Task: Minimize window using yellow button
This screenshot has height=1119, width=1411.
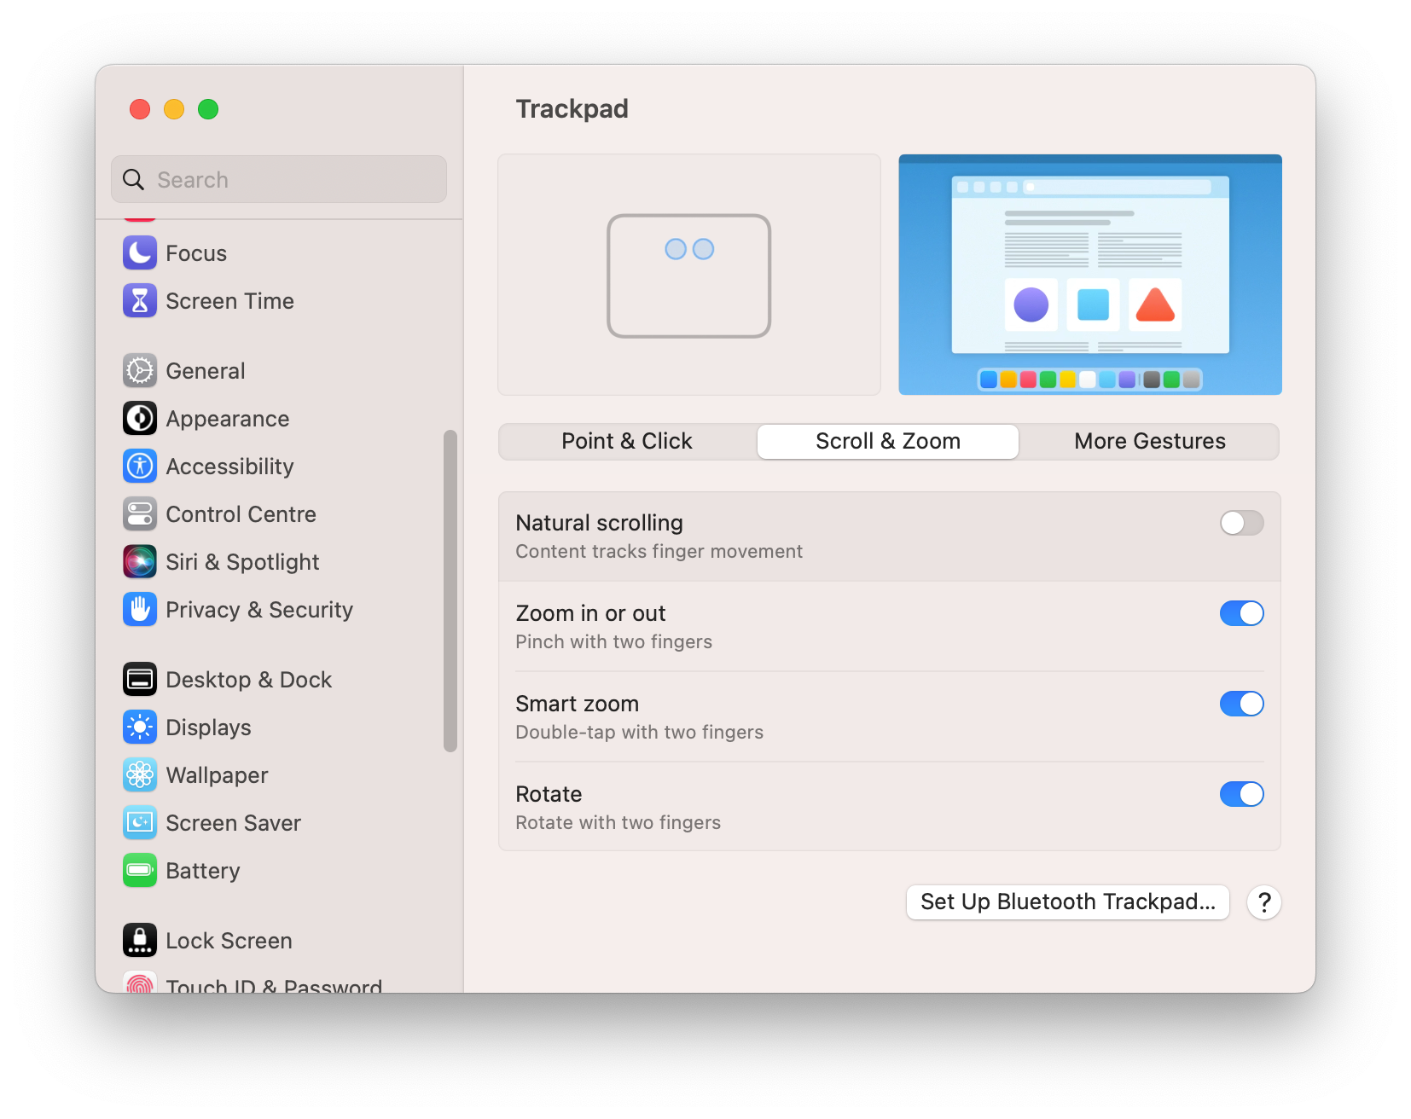Action: click(174, 109)
